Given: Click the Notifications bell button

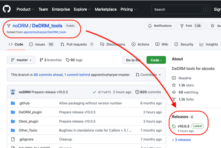Looking at the screenshot, I should [160, 26].
